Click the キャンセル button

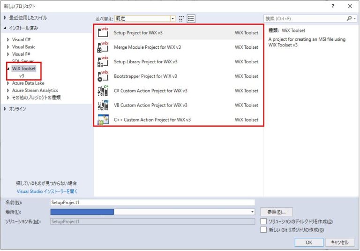[x=339, y=242]
